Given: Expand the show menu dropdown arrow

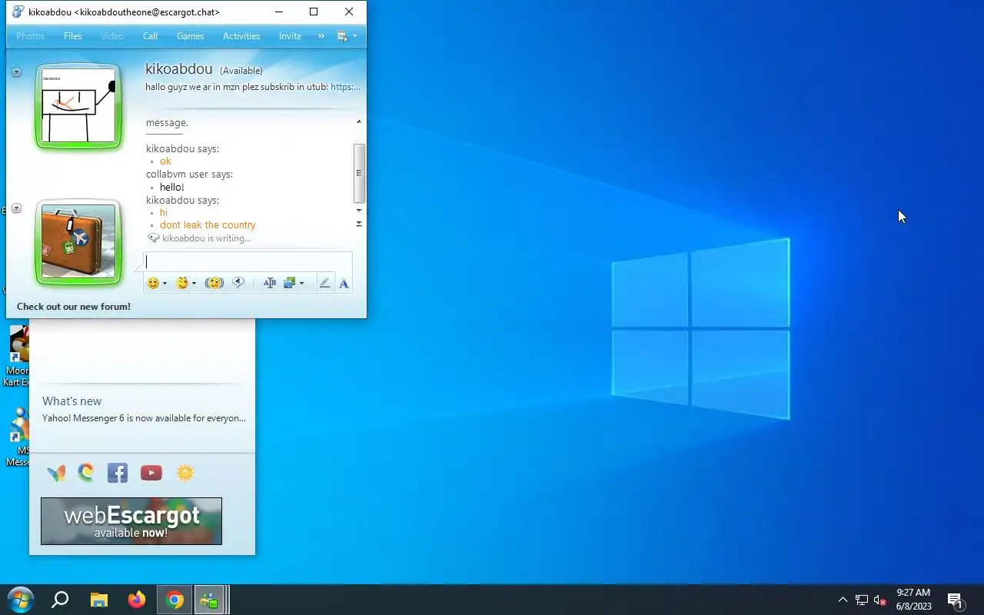Looking at the screenshot, I should [354, 36].
